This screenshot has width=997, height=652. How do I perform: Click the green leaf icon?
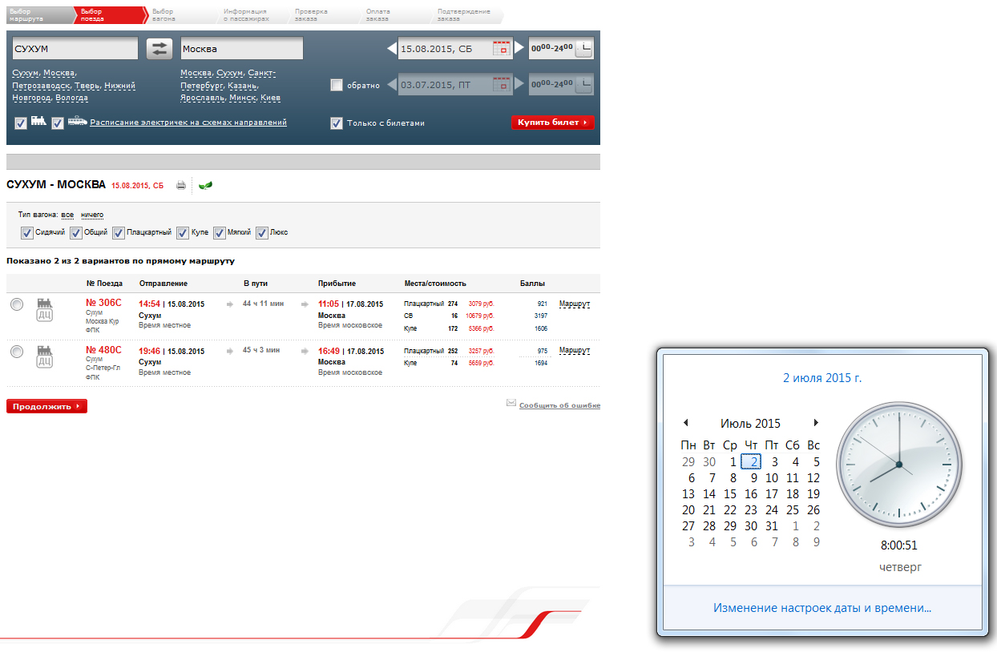(205, 186)
